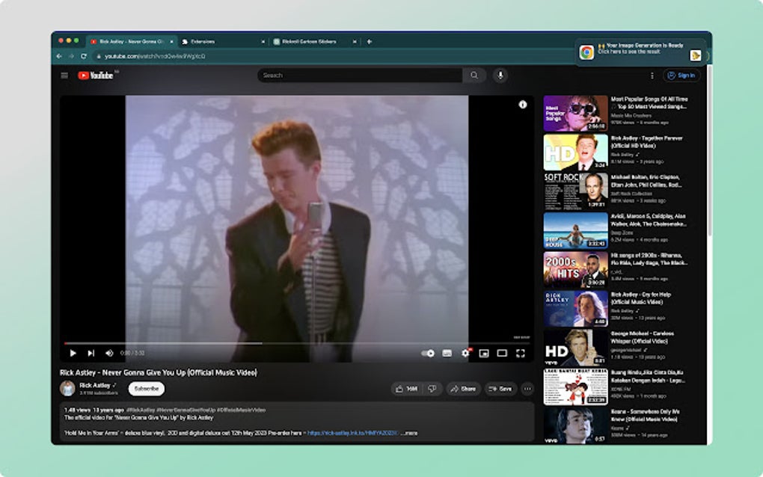
Task: Toggle subtitles with the captions icon
Action: (446, 353)
